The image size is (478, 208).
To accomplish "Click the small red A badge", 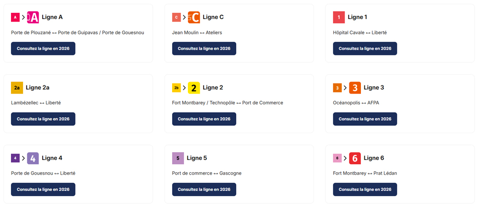I will point(15,17).
